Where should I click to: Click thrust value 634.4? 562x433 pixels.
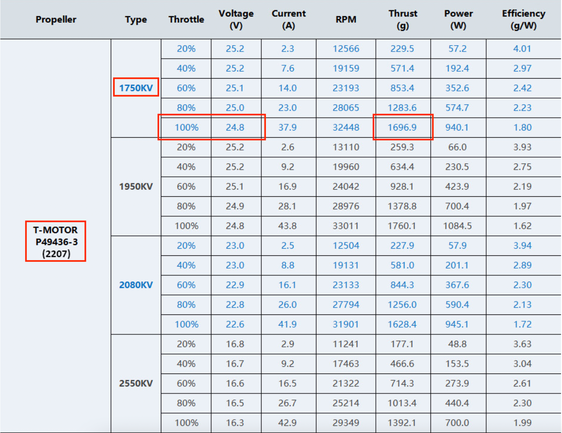pos(402,167)
